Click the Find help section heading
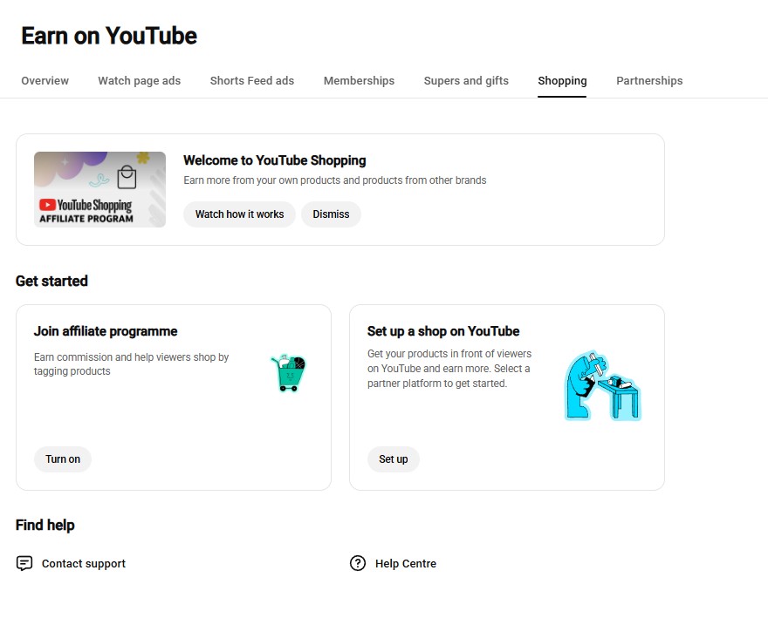The height and width of the screenshot is (618, 768). (x=45, y=525)
